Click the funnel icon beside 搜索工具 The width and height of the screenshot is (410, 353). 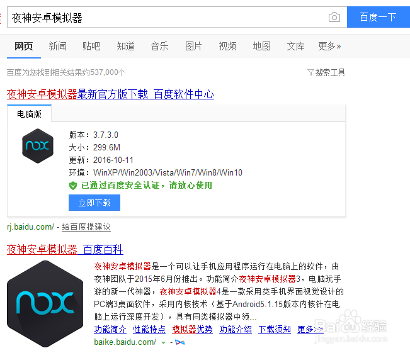pos(310,72)
